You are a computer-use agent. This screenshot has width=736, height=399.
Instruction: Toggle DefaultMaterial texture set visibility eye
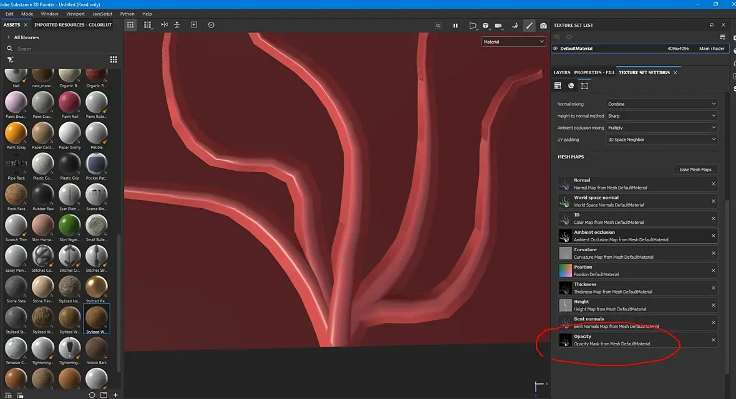555,48
